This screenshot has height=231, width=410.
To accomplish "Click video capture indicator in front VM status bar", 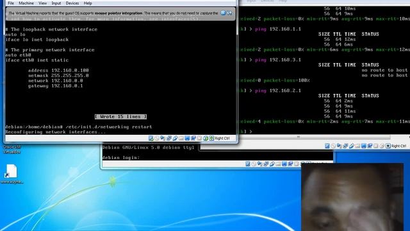I will point(193,138).
